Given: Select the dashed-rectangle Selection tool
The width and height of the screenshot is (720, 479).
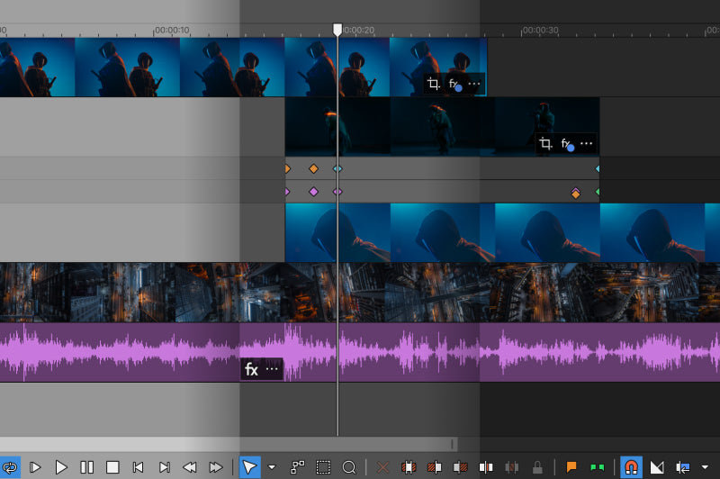Looking at the screenshot, I should pos(323,467).
